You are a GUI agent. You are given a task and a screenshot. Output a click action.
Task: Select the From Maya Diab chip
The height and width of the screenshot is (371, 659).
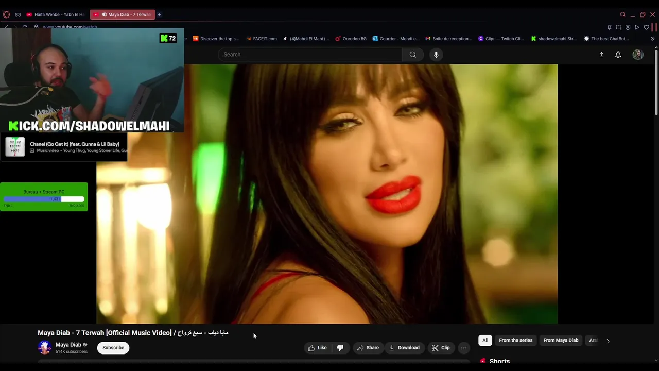(x=561, y=340)
